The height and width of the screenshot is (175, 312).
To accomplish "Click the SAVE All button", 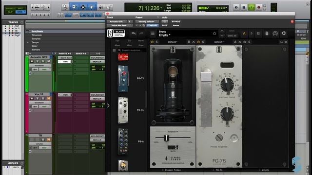I will [x=232, y=36].
